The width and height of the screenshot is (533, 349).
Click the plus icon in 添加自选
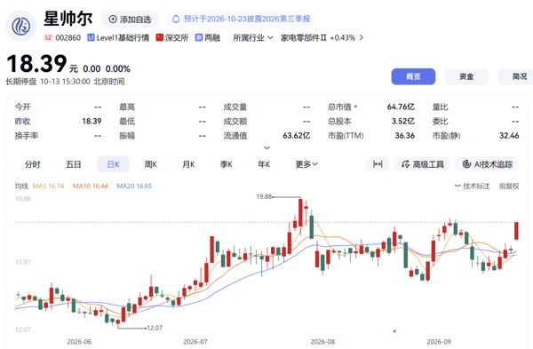(113, 19)
